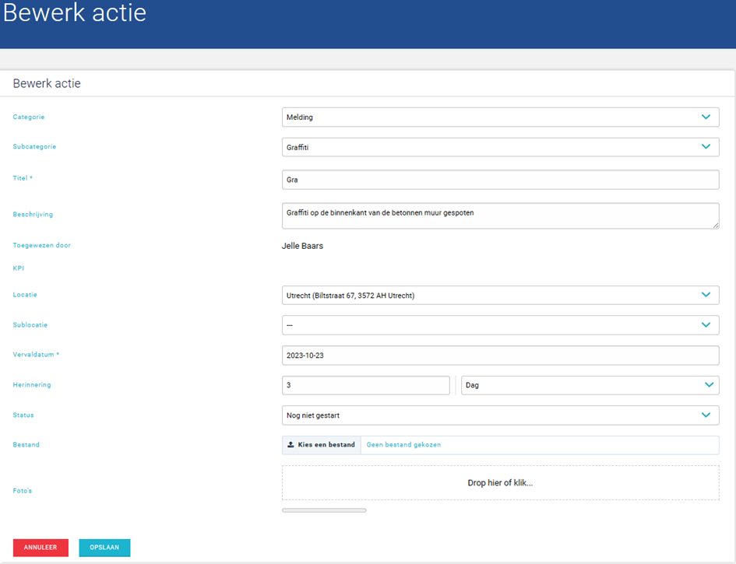Viewport: 736px width, 564px height.
Task: Click the Titel * label
Action: coord(23,178)
